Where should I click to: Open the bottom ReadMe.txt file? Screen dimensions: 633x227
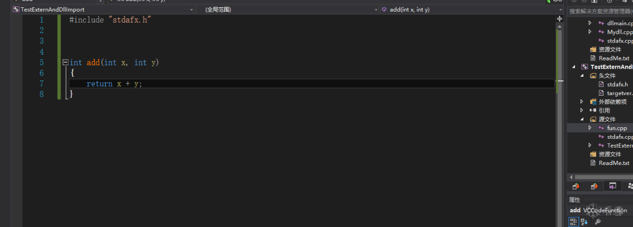click(x=614, y=163)
